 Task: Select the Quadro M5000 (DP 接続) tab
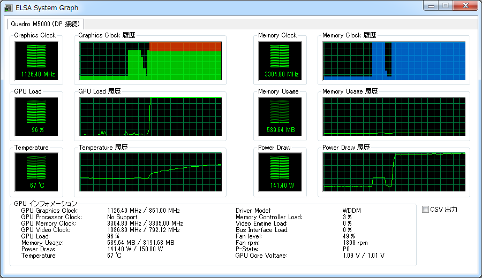pos(45,24)
